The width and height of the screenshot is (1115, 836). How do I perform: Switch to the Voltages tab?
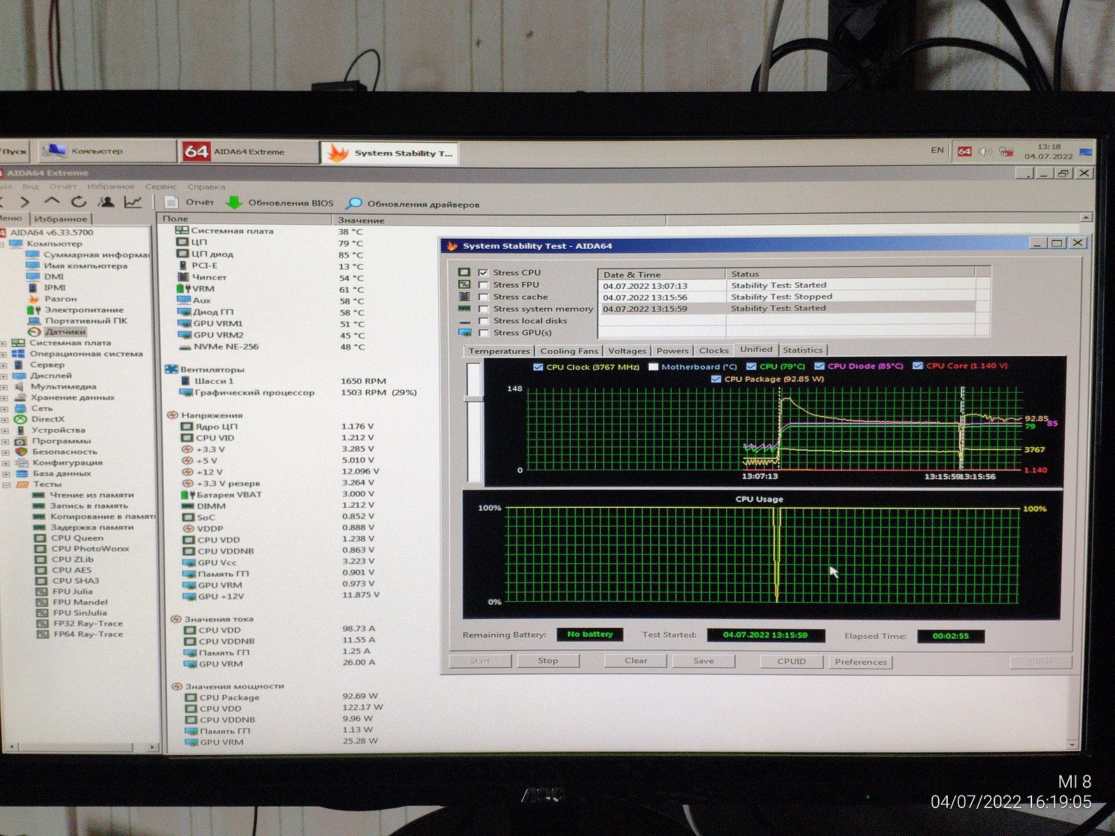click(x=627, y=351)
